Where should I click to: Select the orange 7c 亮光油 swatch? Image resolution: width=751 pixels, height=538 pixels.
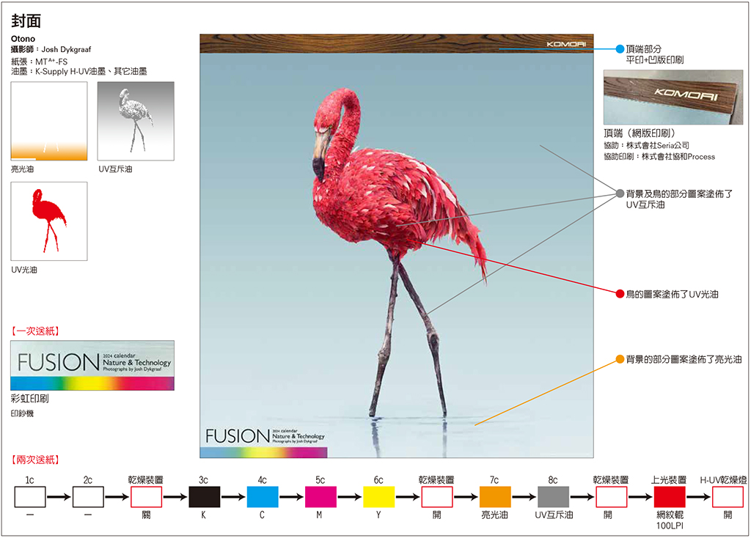coord(495,498)
